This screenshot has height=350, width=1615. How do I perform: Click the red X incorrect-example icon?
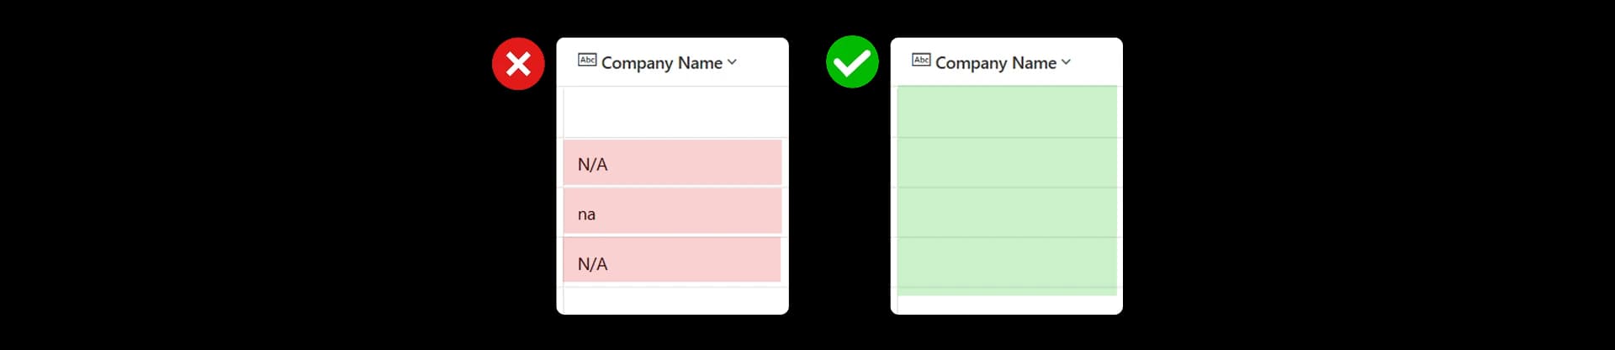click(x=518, y=63)
